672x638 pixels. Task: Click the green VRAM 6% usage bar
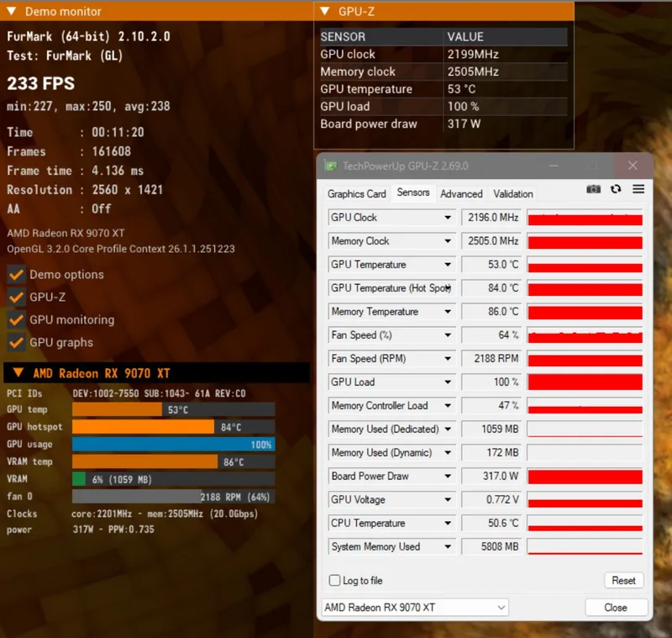(174, 479)
